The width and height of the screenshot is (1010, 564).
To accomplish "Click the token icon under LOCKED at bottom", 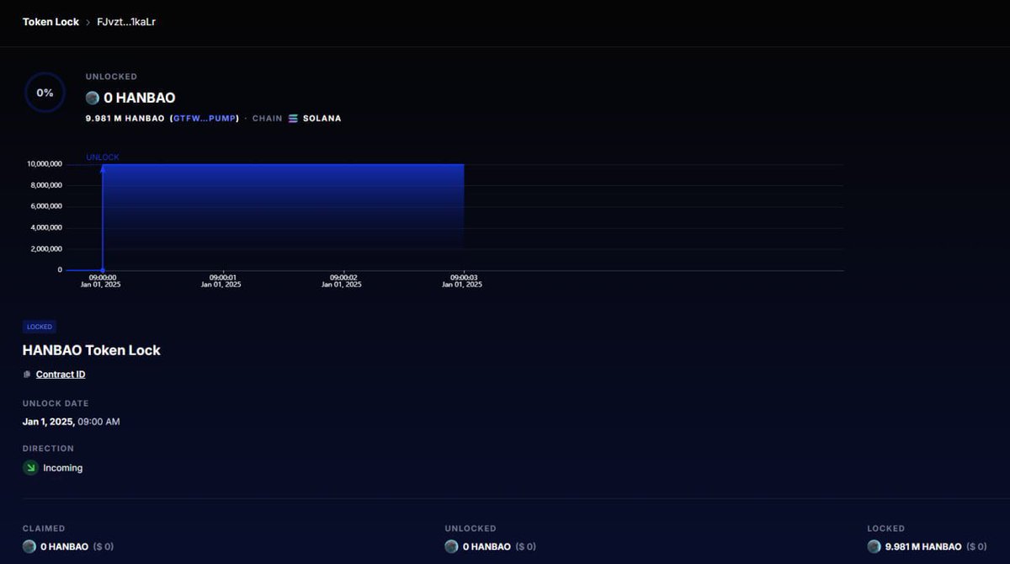I will pos(874,546).
